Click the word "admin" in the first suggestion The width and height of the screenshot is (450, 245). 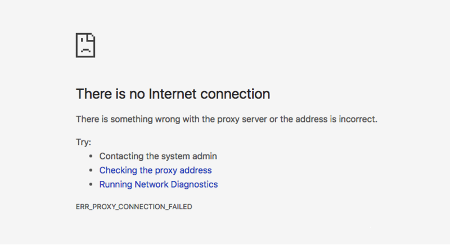click(x=205, y=156)
